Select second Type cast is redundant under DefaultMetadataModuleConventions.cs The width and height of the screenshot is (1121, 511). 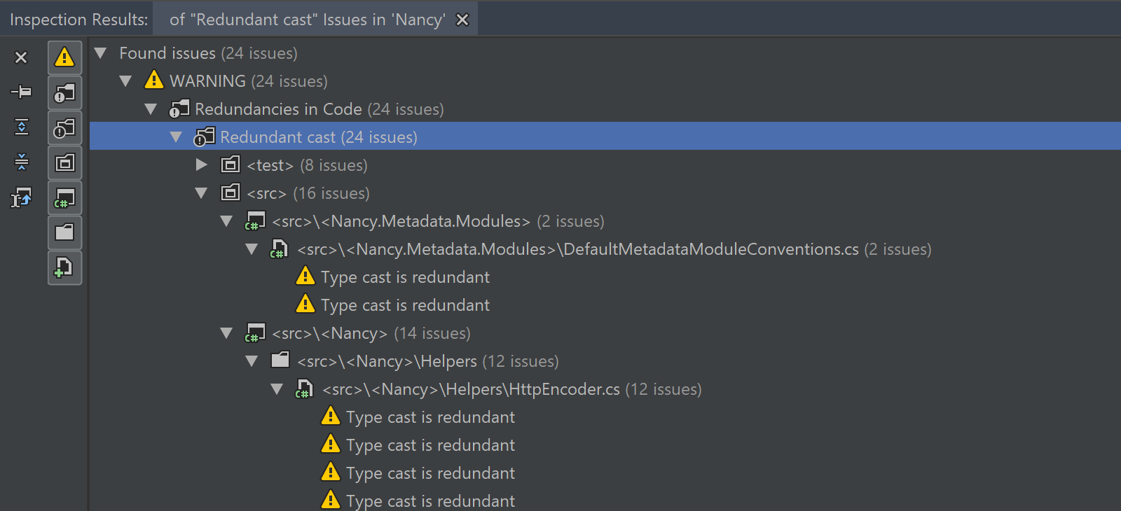(x=605, y=305)
